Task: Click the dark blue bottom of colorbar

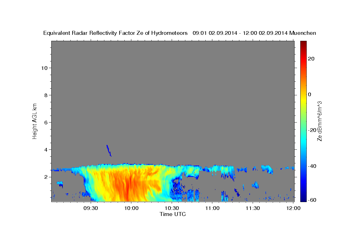Action: pyautogui.click(x=303, y=199)
